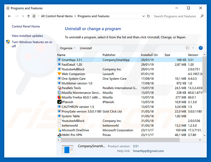The image size is (211, 162).
Task: Click the view options list icon
Action: click(x=188, y=48)
